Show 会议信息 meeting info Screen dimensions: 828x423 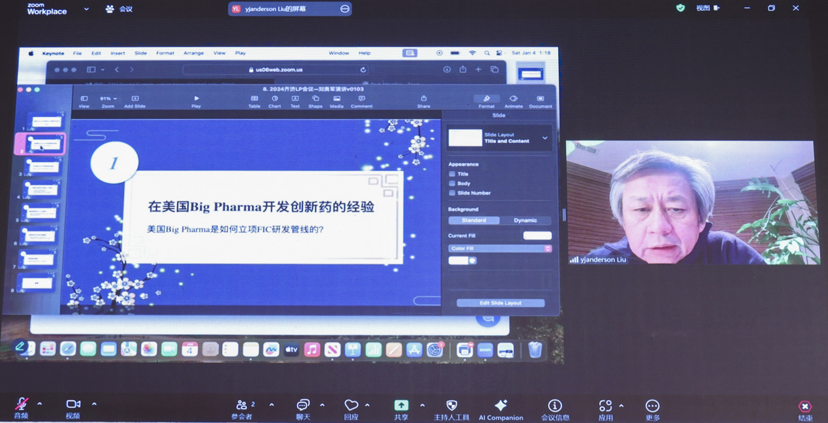pyautogui.click(x=555, y=405)
